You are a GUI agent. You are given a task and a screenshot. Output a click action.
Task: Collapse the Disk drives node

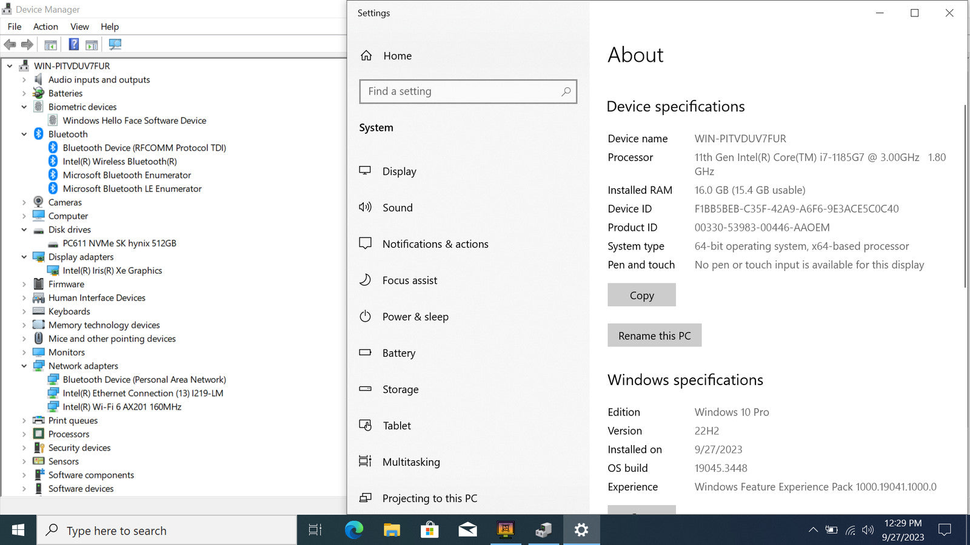(x=24, y=230)
